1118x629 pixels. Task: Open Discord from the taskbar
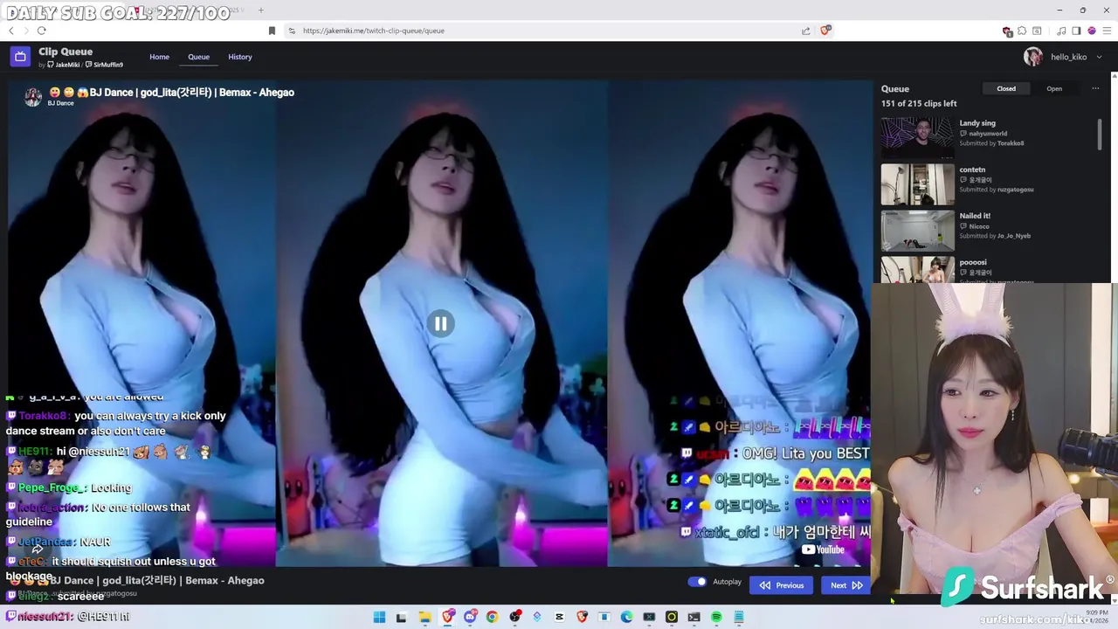471,617
